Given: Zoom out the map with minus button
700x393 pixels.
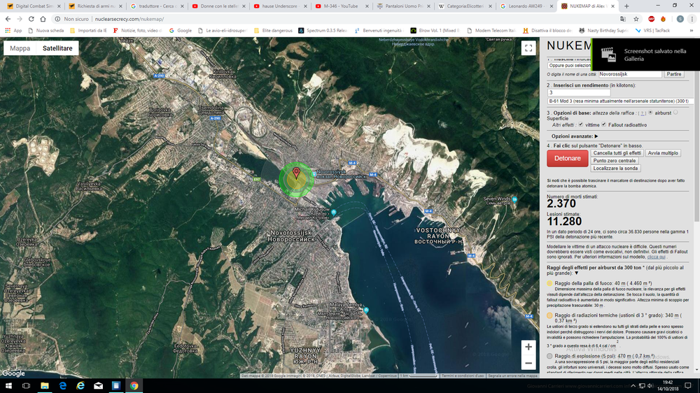Looking at the screenshot, I should point(528,363).
